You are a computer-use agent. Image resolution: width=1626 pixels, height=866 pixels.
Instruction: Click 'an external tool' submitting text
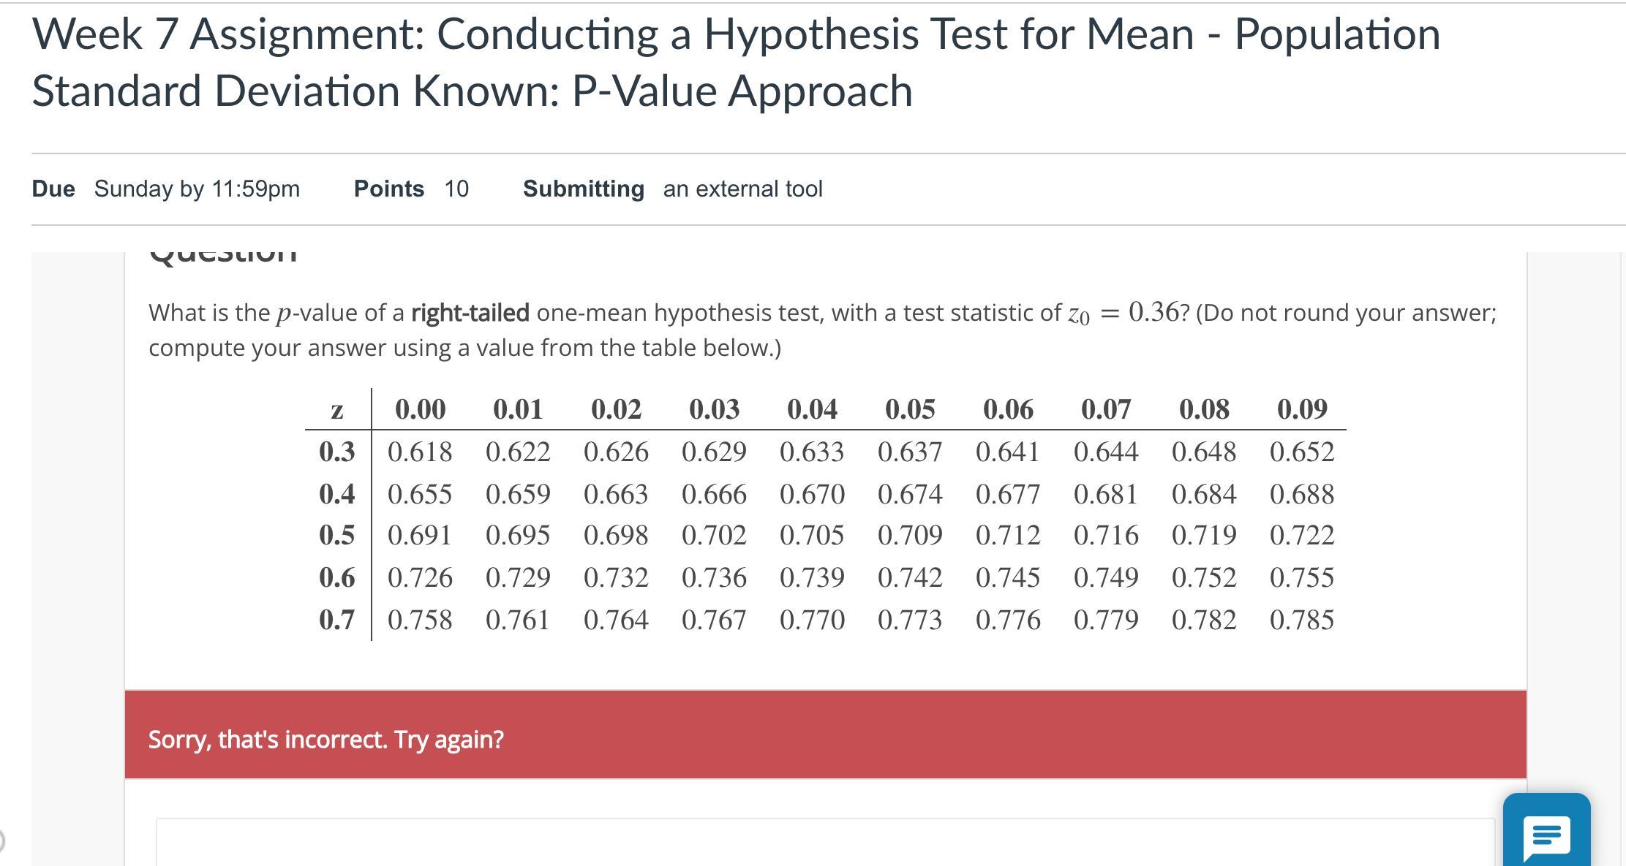point(742,189)
